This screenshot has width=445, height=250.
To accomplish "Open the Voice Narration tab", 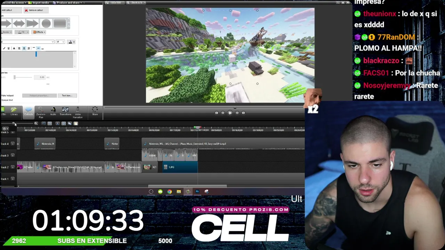I will 78,112.
